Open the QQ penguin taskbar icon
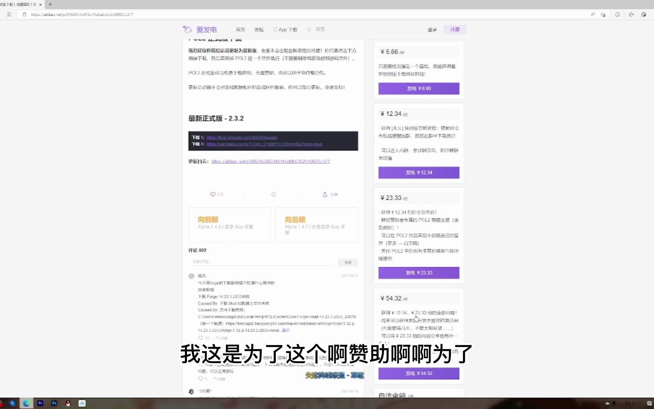The height and width of the screenshot is (409, 654). point(68,403)
